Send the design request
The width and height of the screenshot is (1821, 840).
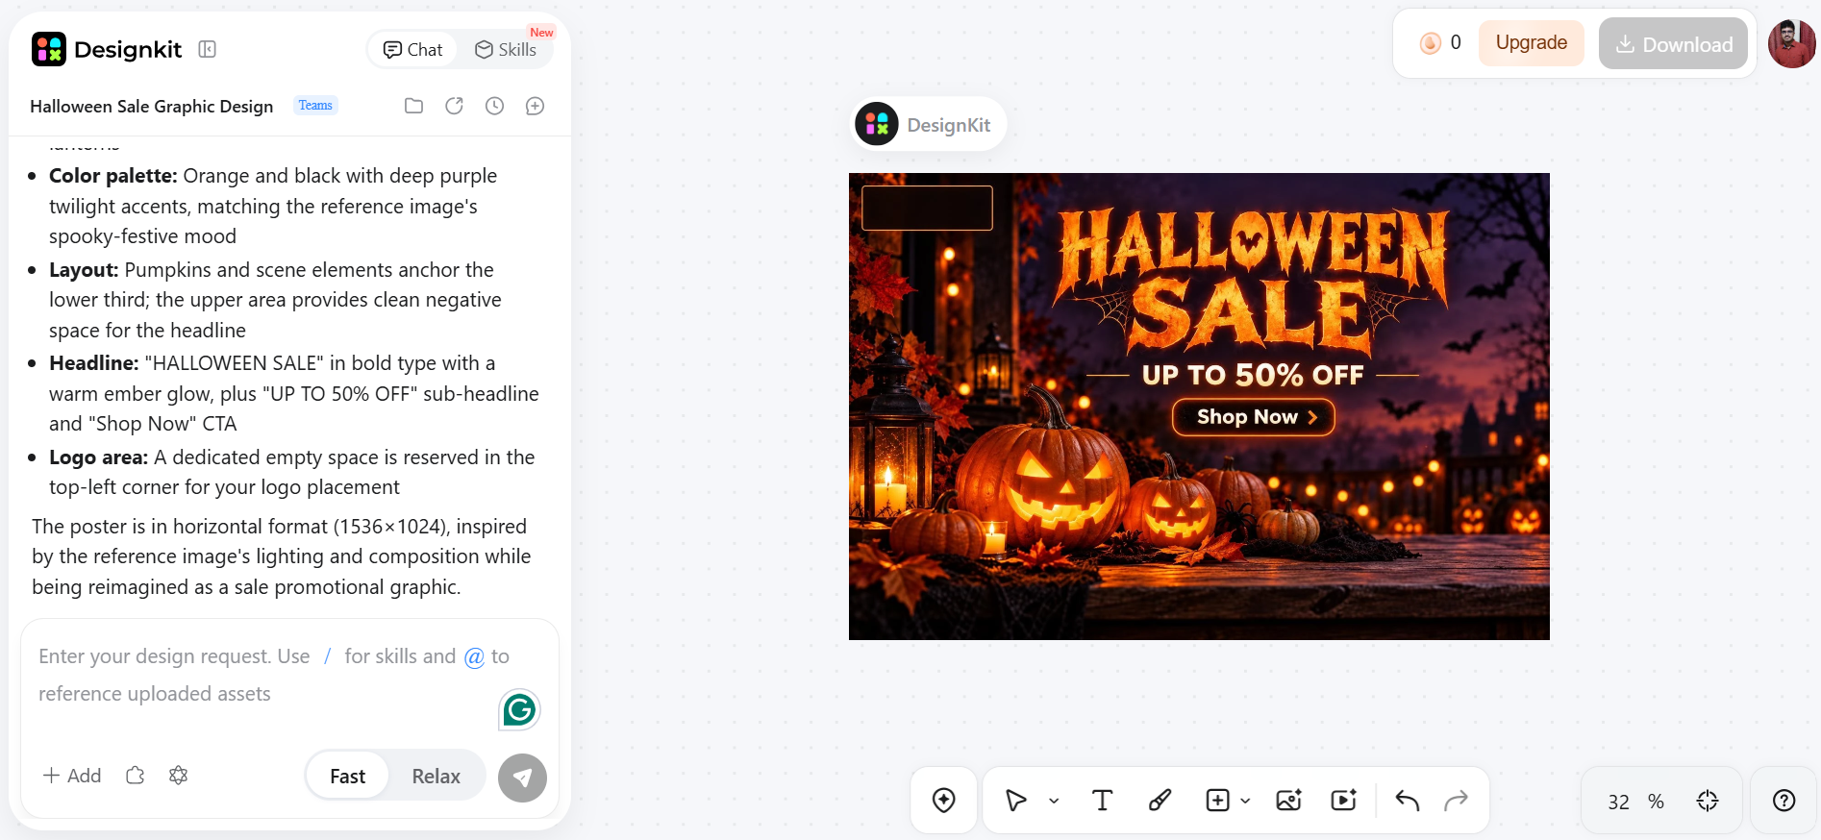pyautogui.click(x=522, y=778)
